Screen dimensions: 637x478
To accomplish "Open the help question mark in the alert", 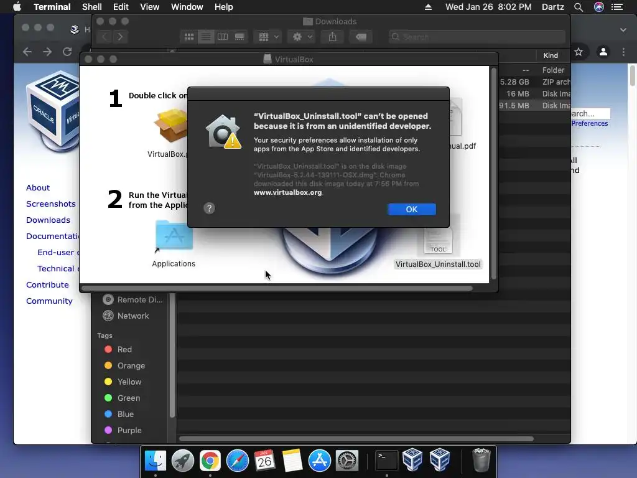I will [x=209, y=208].
